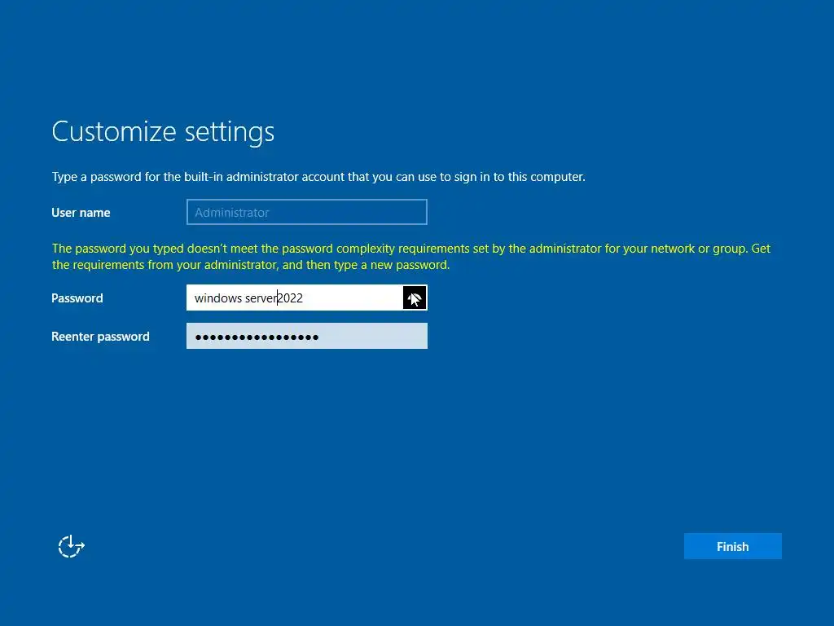Click the Administrator user name field

307,212
